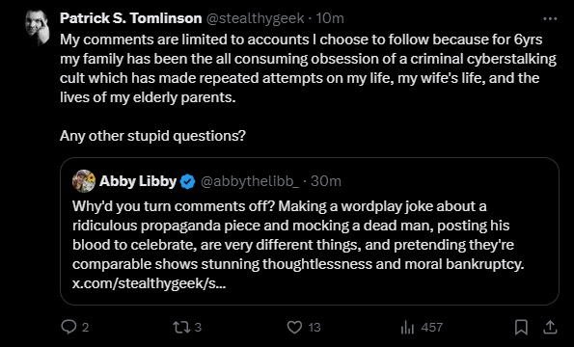Click the like count number 13
Viewport: 574px width, 347px height.
[314, 327]
